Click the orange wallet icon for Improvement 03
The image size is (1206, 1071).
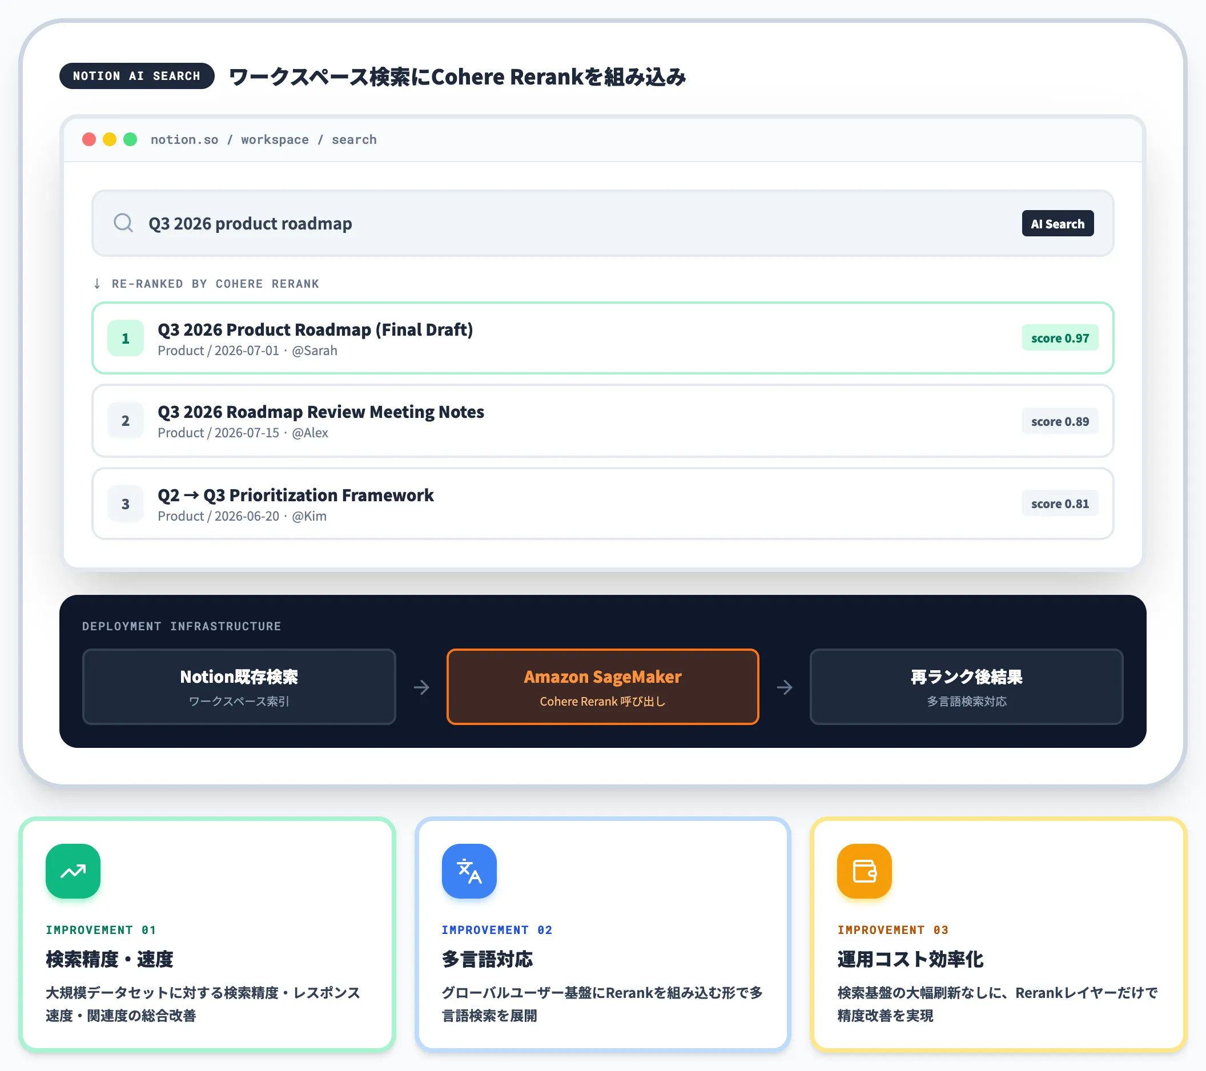click(x=865, y=871)
